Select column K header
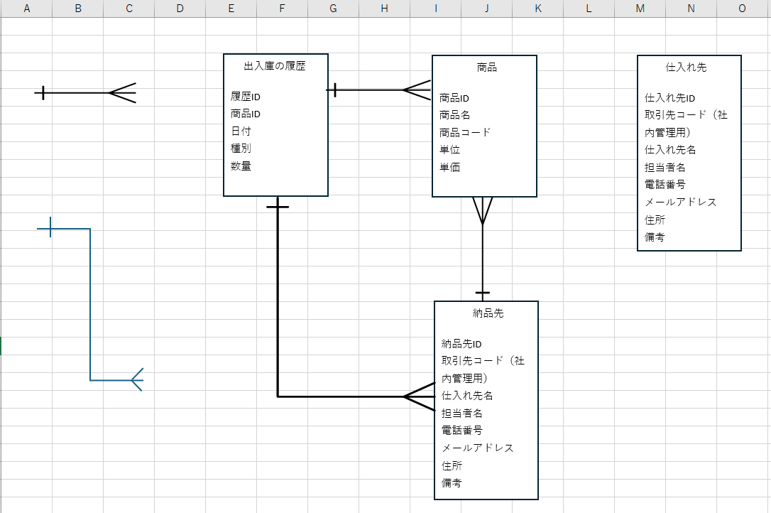771x513 pixels. (538, 9)
